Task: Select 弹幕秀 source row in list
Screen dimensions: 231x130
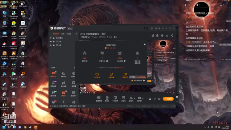Action: coord(64,38)
